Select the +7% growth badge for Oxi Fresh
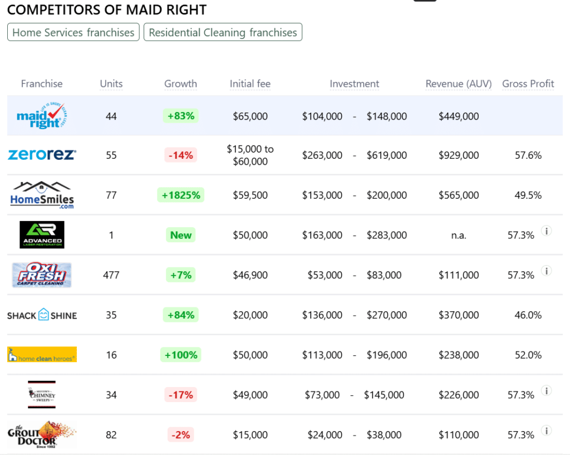 point(181,275)
